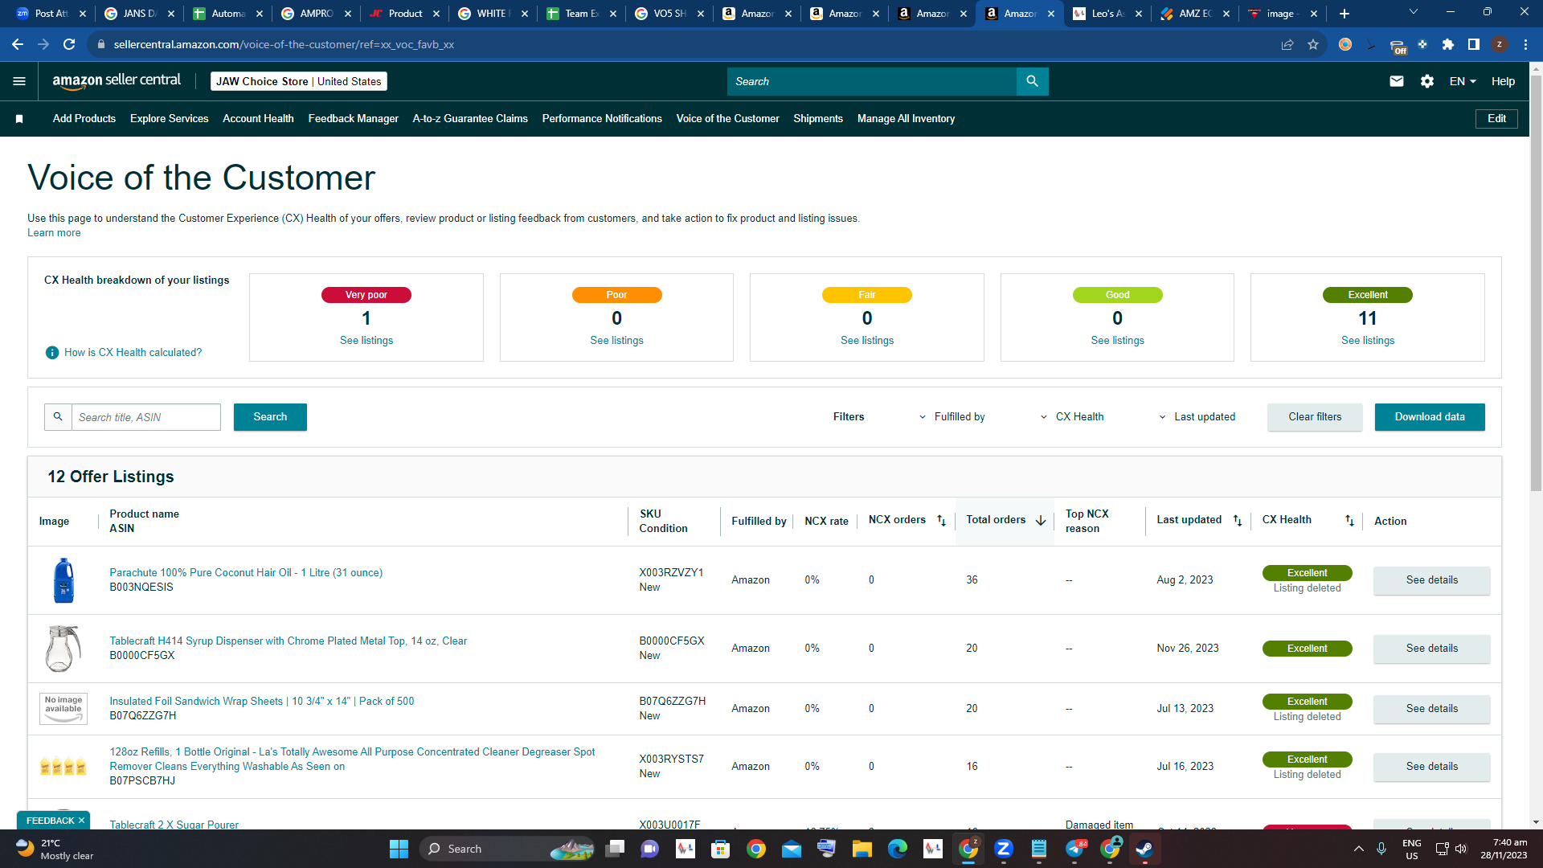Click the bookmark flag icon beside Add Products

pos(19,119)
